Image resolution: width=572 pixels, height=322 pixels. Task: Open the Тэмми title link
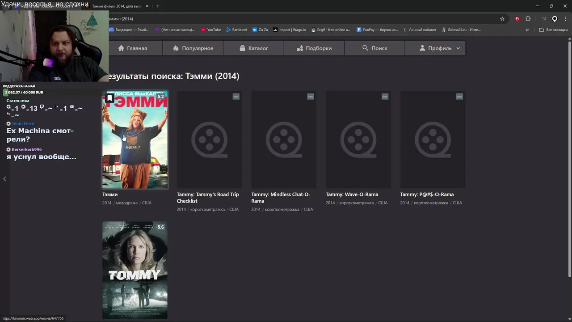pos(110,195)
